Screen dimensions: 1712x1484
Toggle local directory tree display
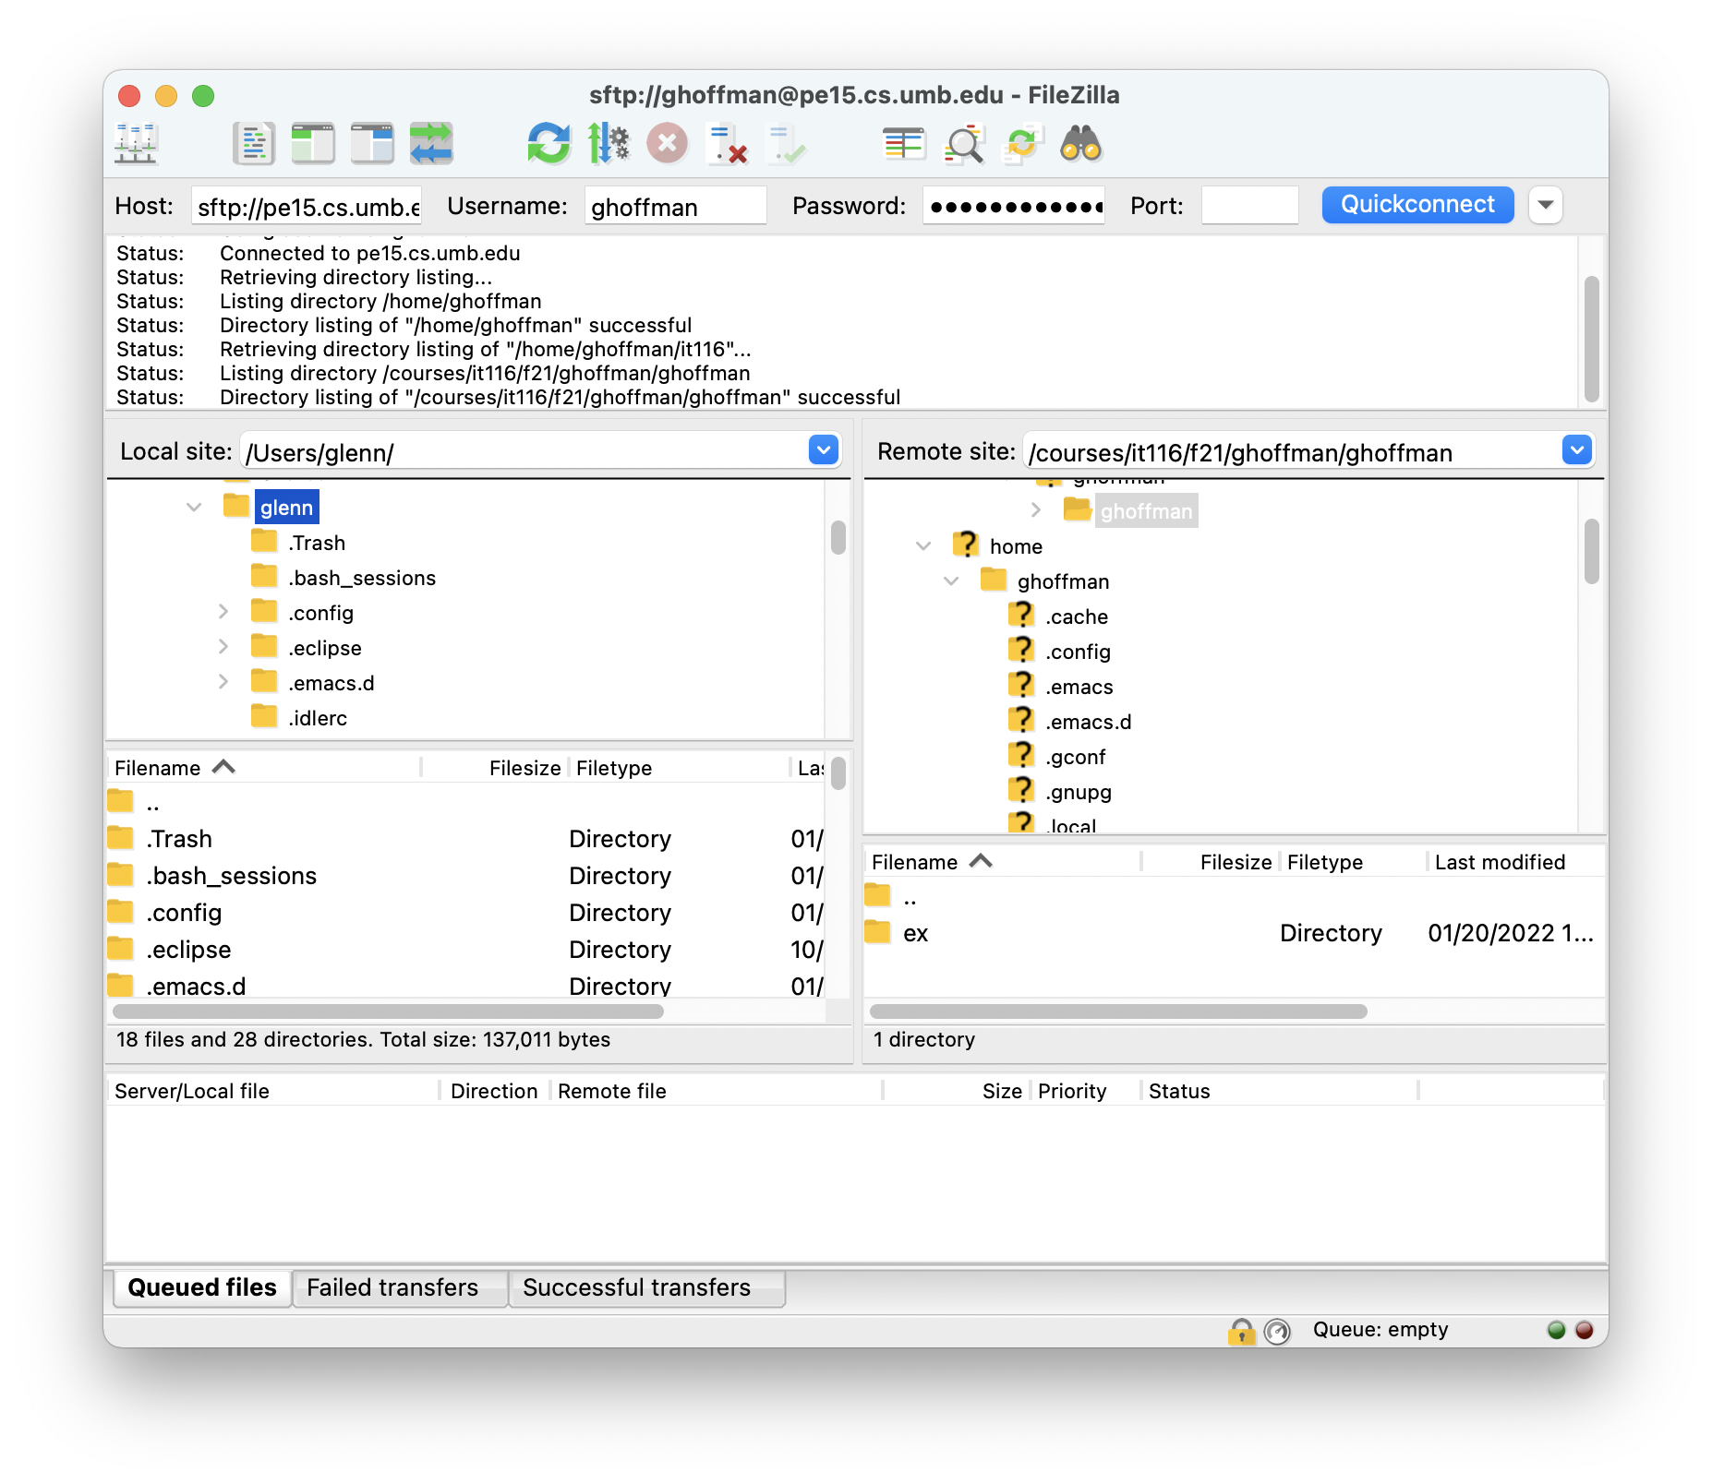[313, 144]
